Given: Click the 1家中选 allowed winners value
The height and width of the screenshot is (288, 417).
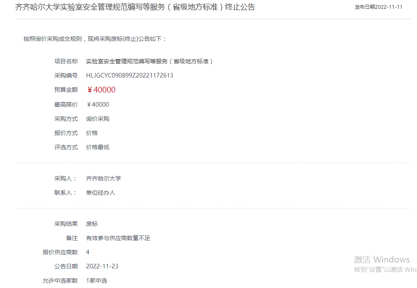Looking at the screenshot, I should click(97, 280).
